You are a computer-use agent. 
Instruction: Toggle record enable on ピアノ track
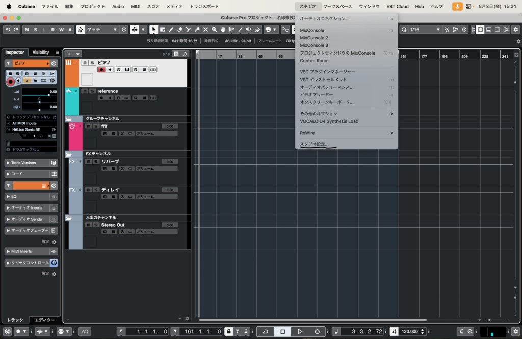(x=102, y=69)
